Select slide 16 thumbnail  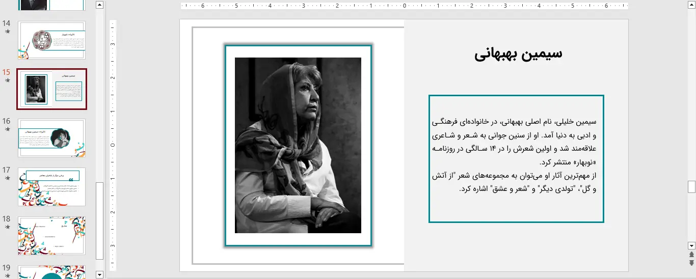click(51, 138)
